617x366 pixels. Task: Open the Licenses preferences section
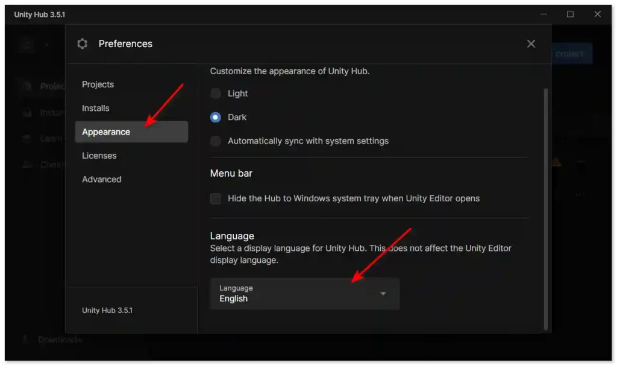(99, 156)
